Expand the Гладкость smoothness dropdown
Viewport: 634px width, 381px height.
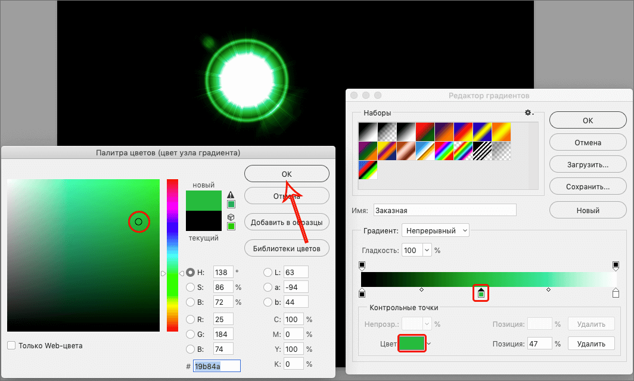tap(427, 251)
